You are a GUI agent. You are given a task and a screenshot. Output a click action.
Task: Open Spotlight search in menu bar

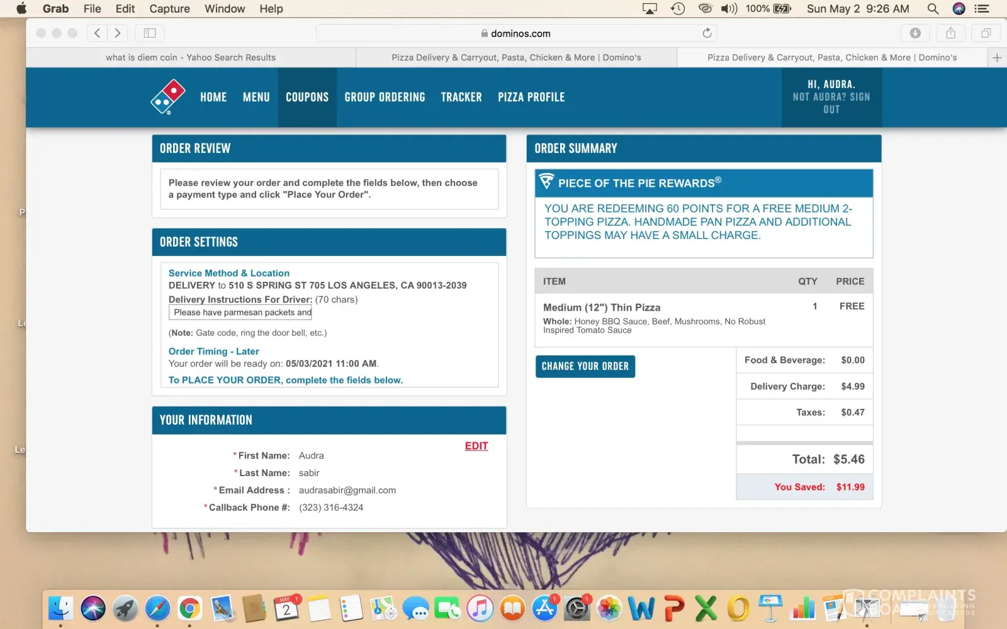tap(933, 9)
